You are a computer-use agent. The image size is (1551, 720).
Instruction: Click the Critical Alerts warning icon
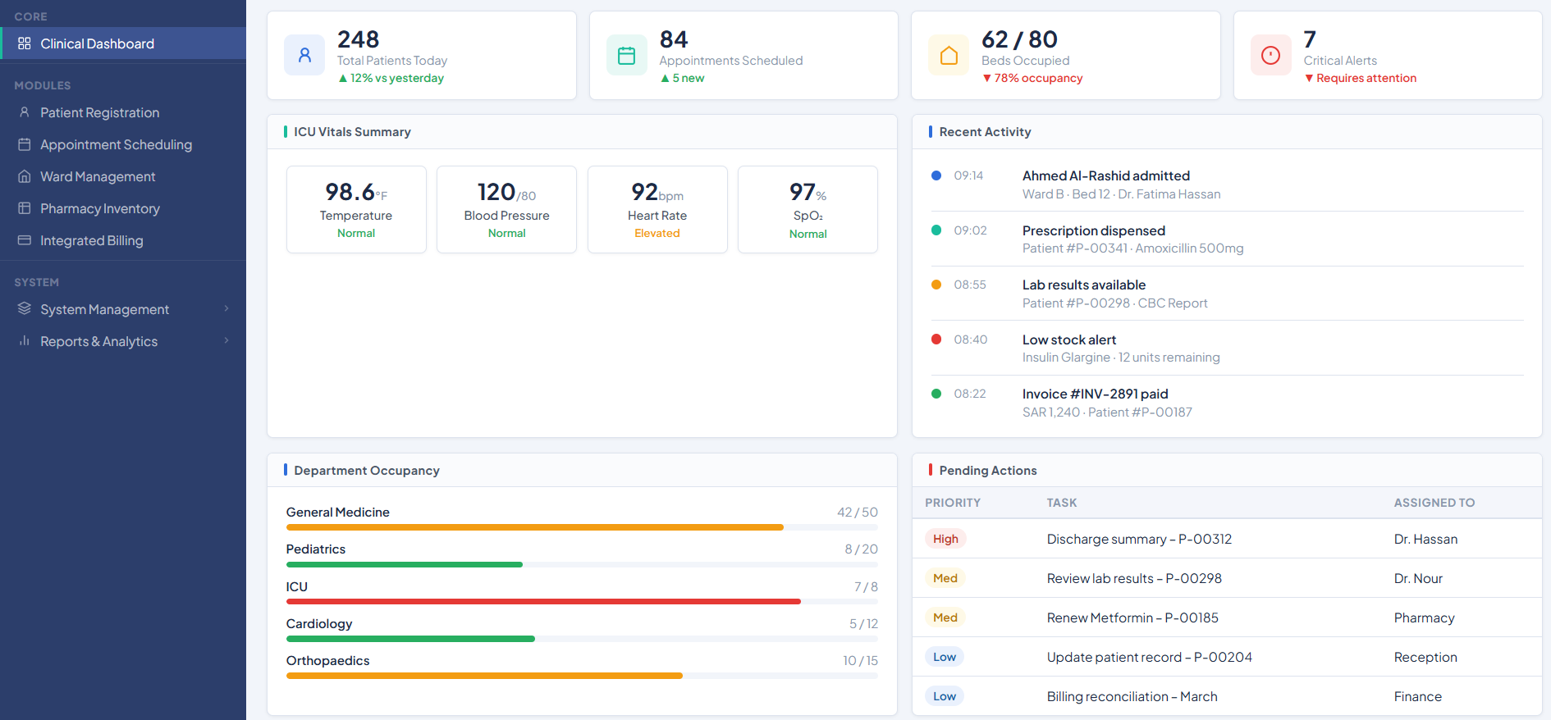coord(1270,56)
